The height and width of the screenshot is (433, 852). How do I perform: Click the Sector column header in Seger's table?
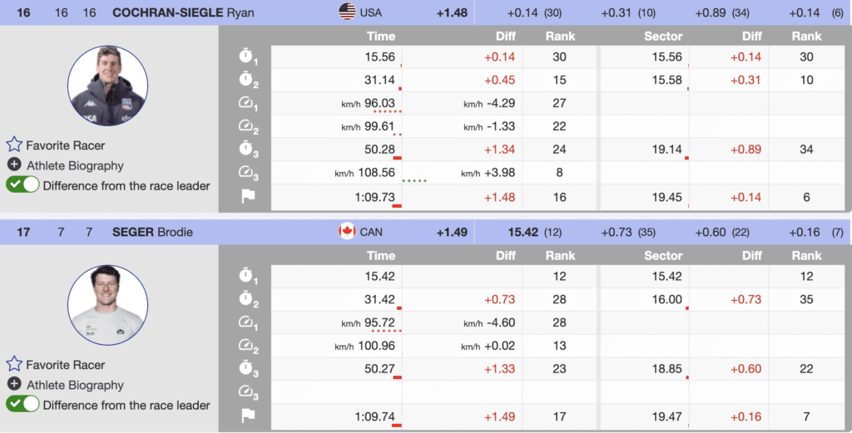coord(663,256)
